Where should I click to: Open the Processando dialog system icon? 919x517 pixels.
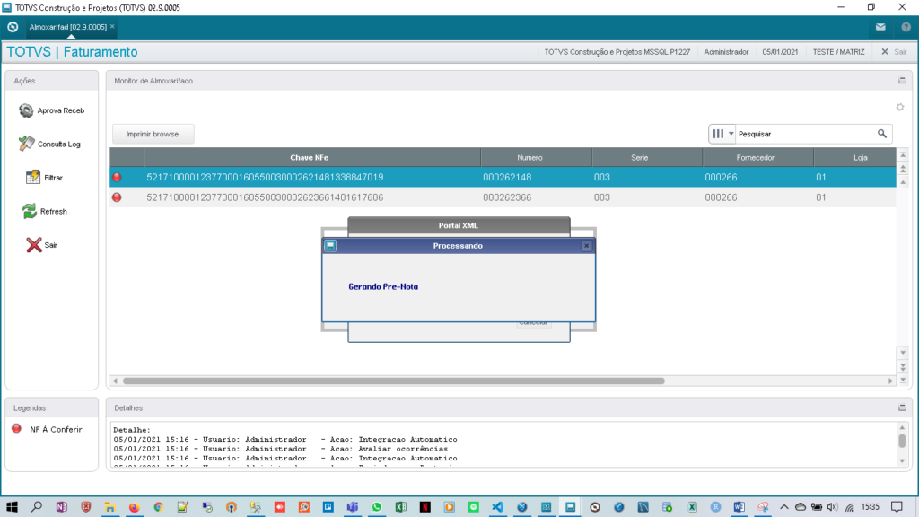coord(330,246)
